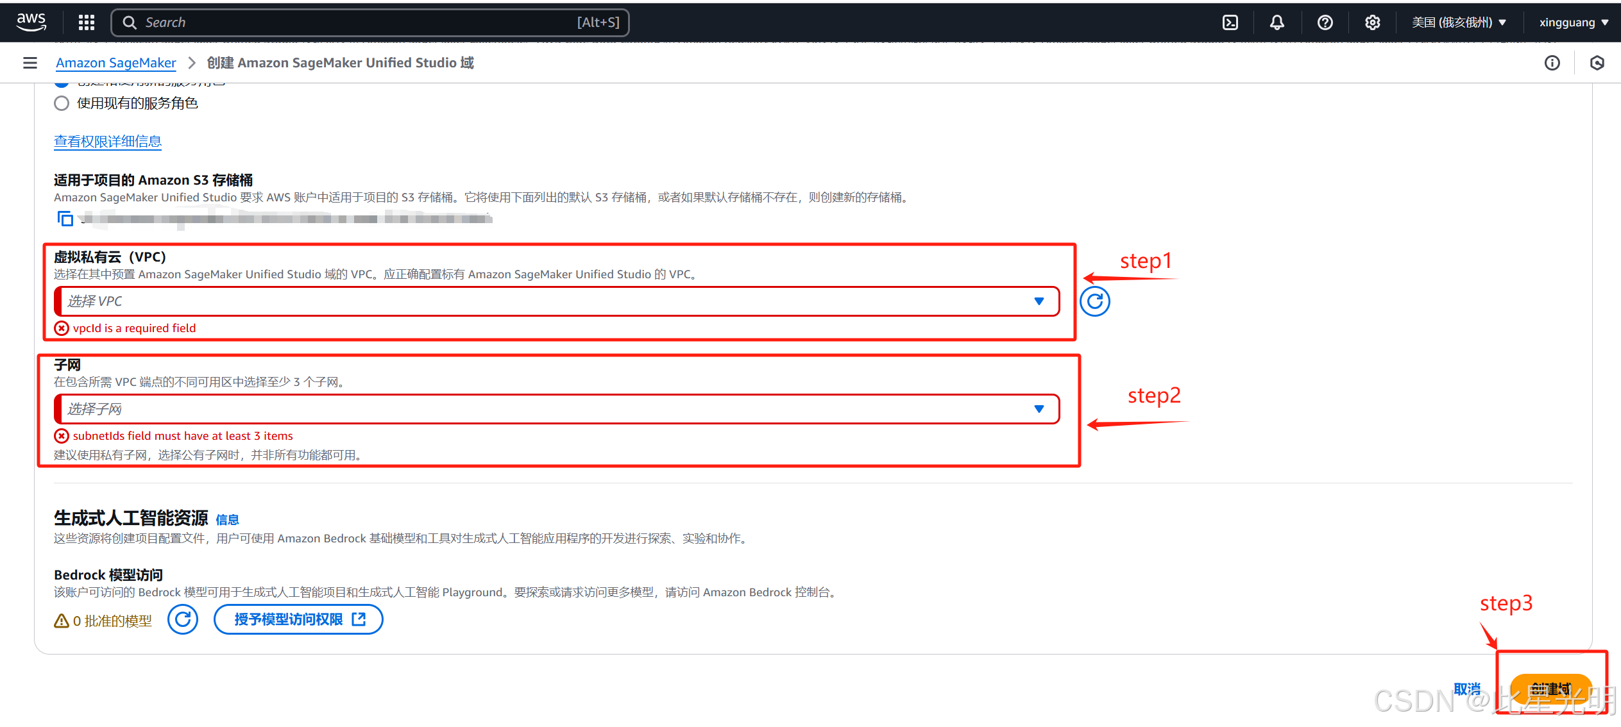Focus the AWS search box

[x=370, y=22]
